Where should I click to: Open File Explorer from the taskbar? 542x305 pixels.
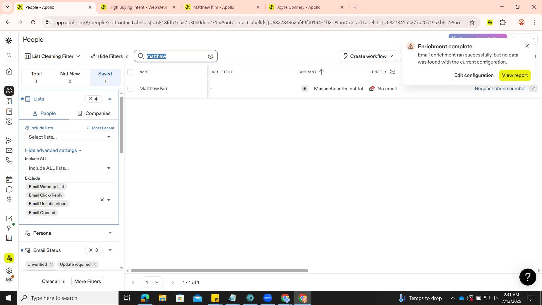coord(162,298)
